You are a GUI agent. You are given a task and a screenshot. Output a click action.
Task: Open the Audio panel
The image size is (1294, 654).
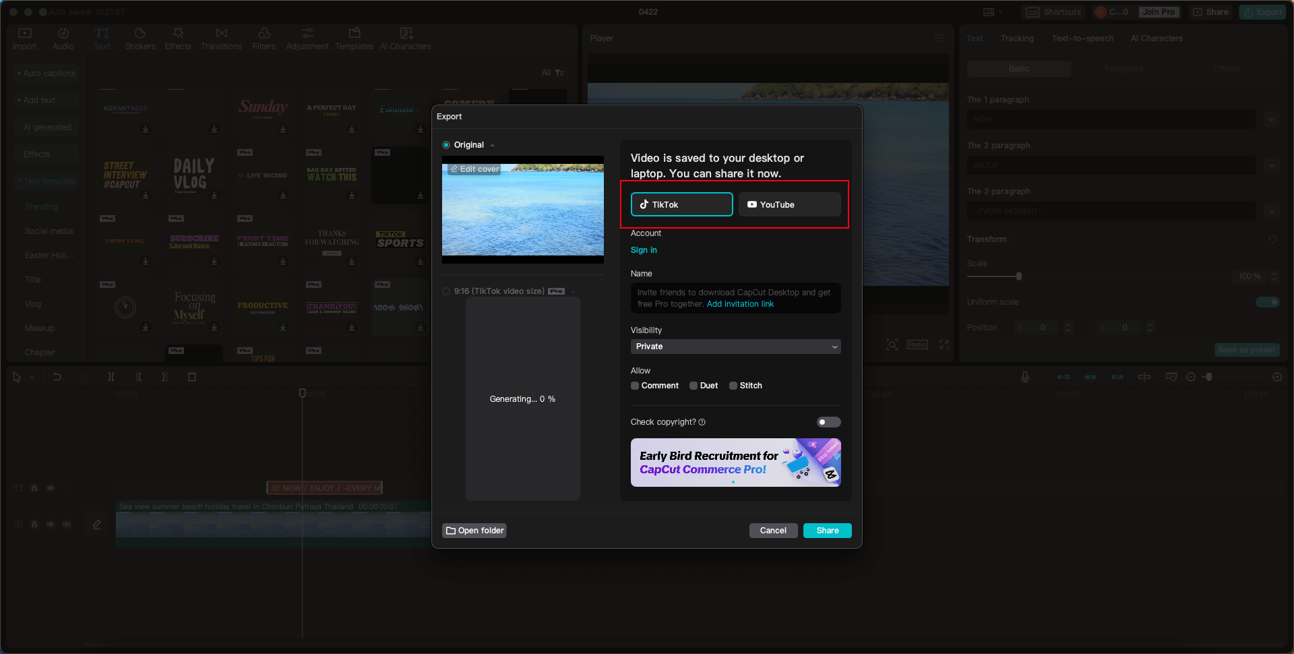point(63,38)
